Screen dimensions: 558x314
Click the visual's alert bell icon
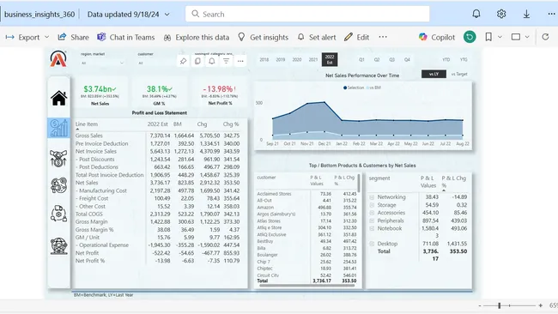(x=212, y=61)
